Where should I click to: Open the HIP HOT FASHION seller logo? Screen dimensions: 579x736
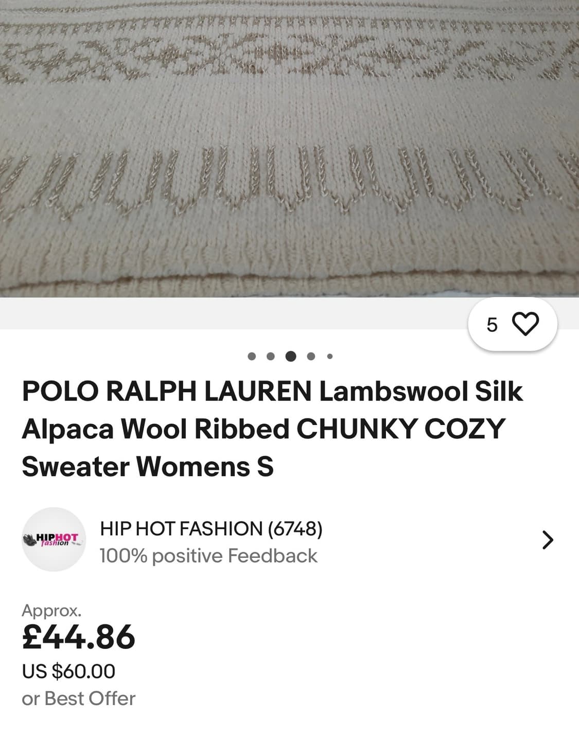pyautogui.click(x=54, y=539)
